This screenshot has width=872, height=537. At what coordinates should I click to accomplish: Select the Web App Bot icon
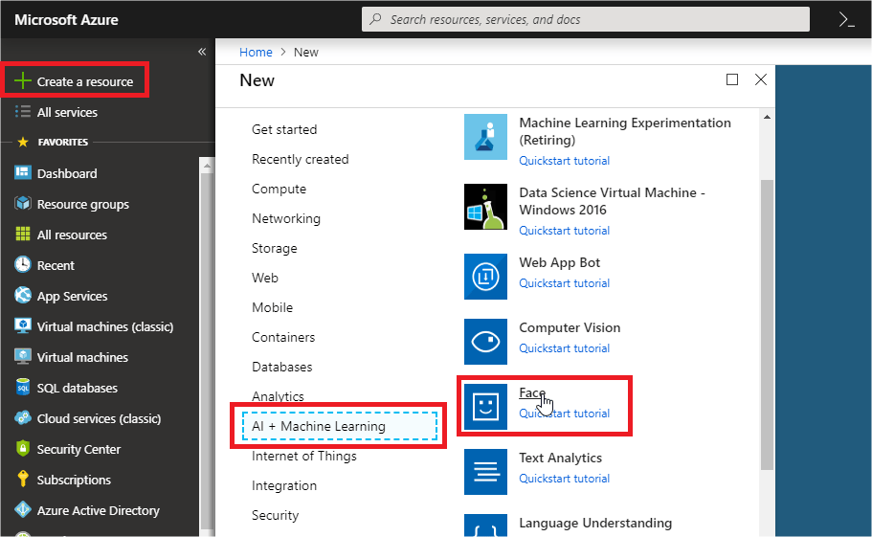[x=486, y=277]
